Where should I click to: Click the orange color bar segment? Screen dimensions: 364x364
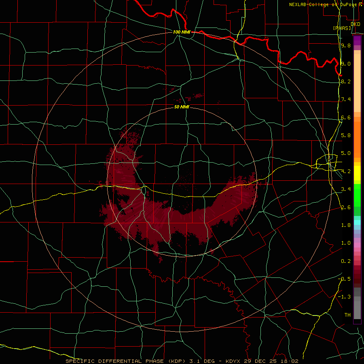coord(357,140)
